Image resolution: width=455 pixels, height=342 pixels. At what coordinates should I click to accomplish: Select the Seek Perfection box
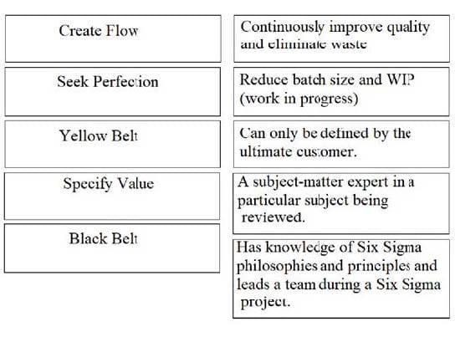click(113, 92)
